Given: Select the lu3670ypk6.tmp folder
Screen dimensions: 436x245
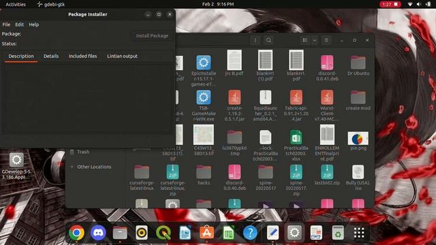Looking at the screenshot, I should click(234, 143).
